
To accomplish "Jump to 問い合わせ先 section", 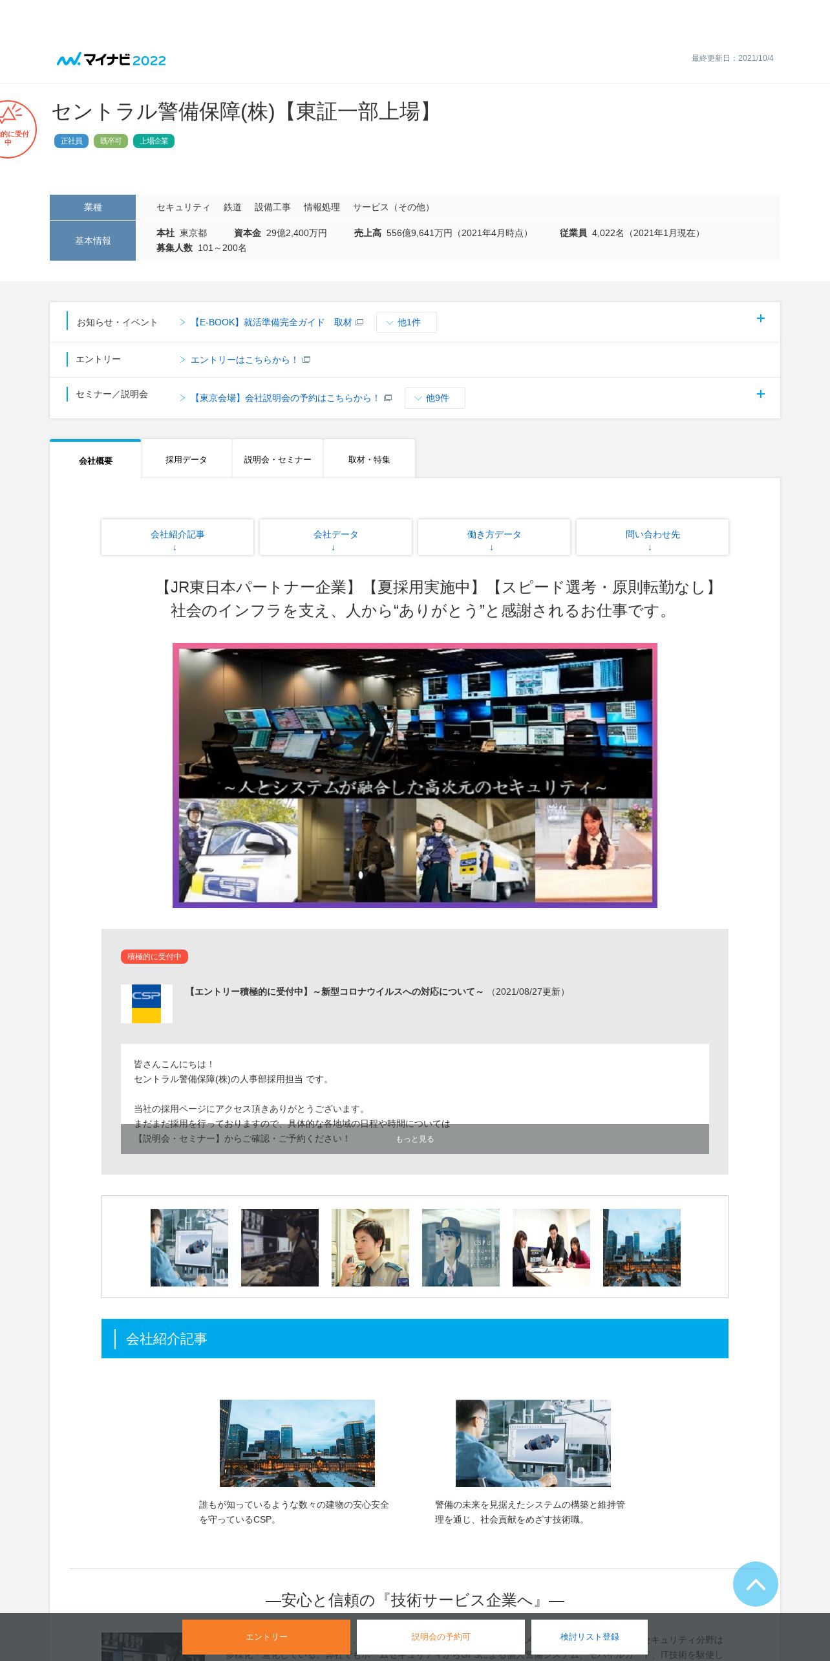I will click(652, 537).
